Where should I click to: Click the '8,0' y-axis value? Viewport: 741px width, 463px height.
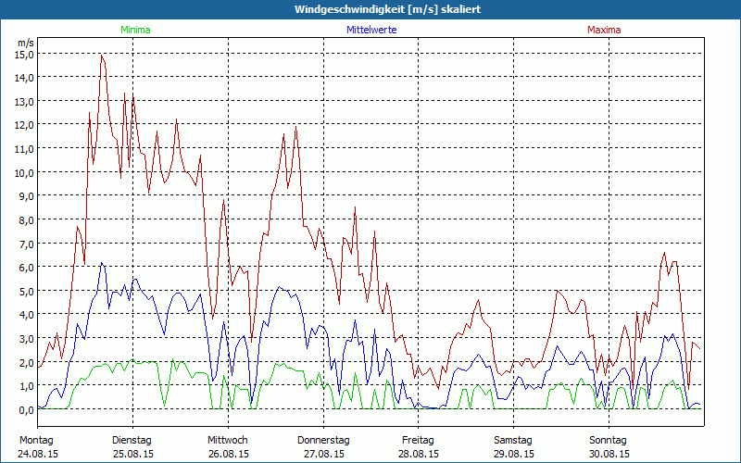tap(27, 220)
